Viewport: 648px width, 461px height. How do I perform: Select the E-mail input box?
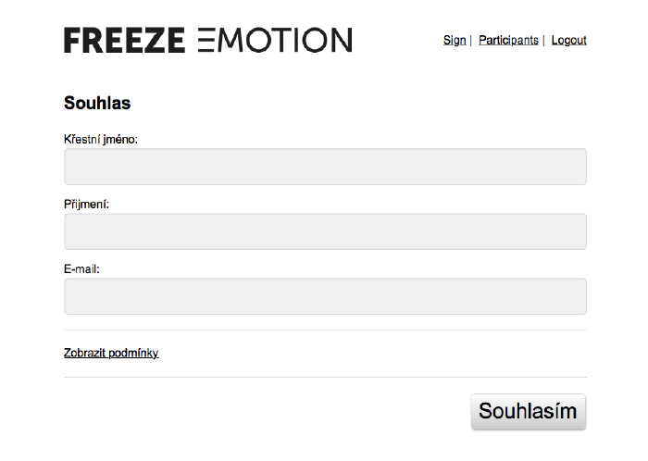(325, 296)
